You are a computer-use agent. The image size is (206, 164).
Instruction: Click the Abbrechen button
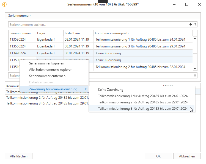click(187, 156)
